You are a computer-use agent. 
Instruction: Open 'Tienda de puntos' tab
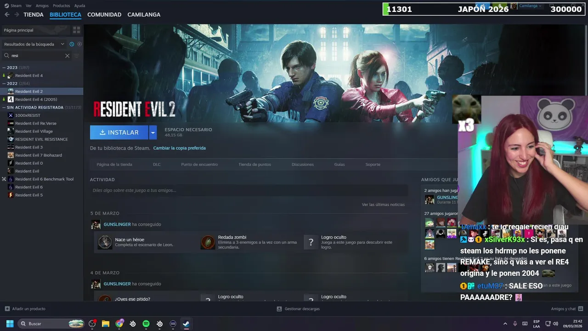click(x=254, y=164)
